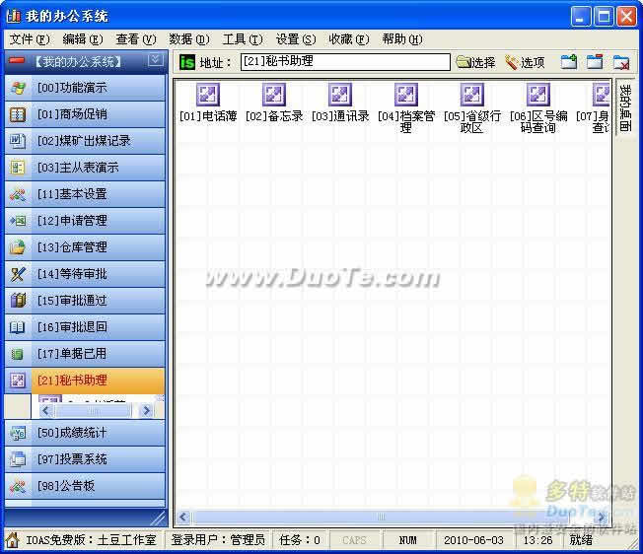Open the 工具(T) menu
The image size is (643, 554).
[x=243, y=39]
